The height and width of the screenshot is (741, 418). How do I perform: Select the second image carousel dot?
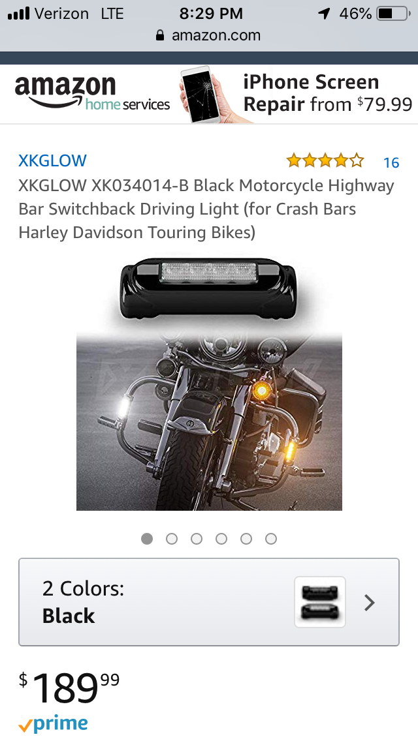pos(172,539)
